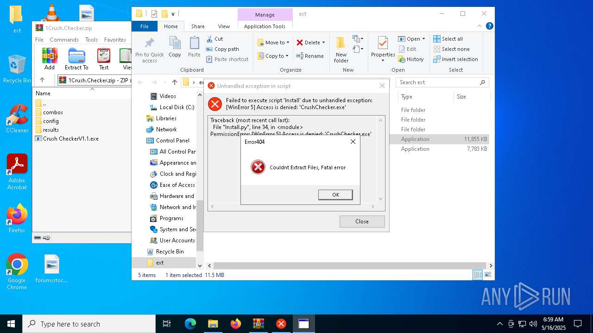Expand the Delete dropdown arrow
This screenshot has width=593, height=333.
click(323, 43)
